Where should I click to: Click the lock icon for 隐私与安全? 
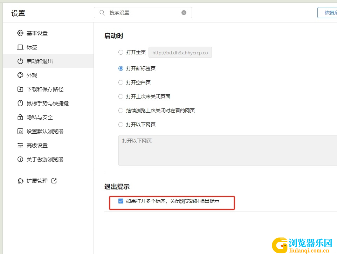coord(20,117)
